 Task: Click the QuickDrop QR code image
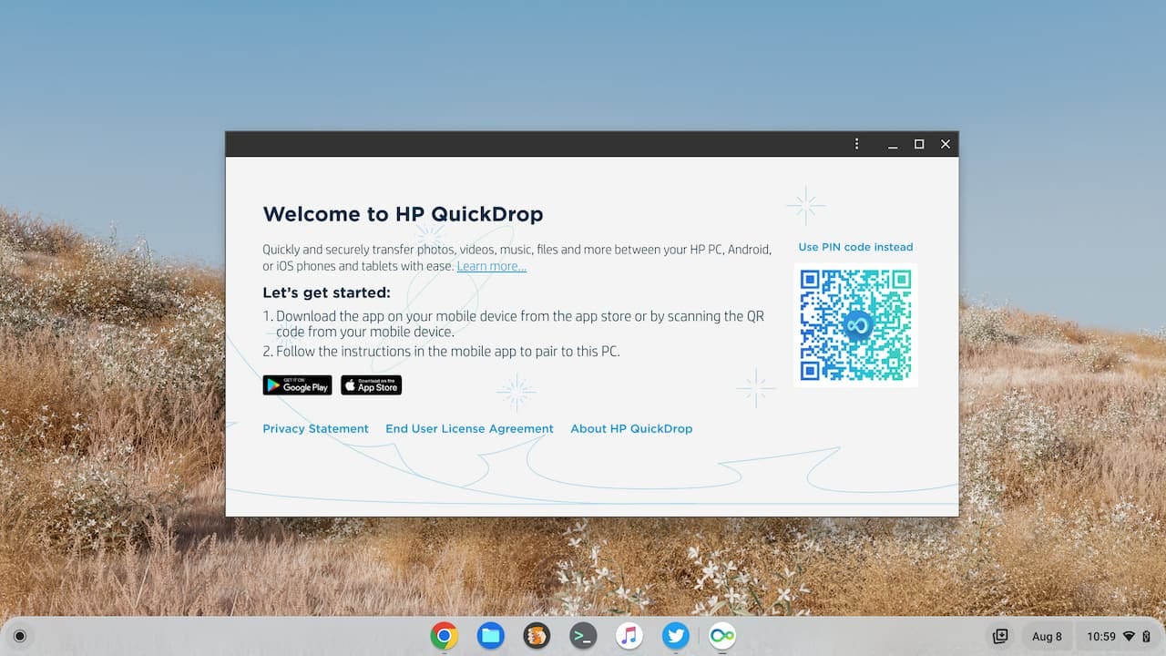coord(855,324)
